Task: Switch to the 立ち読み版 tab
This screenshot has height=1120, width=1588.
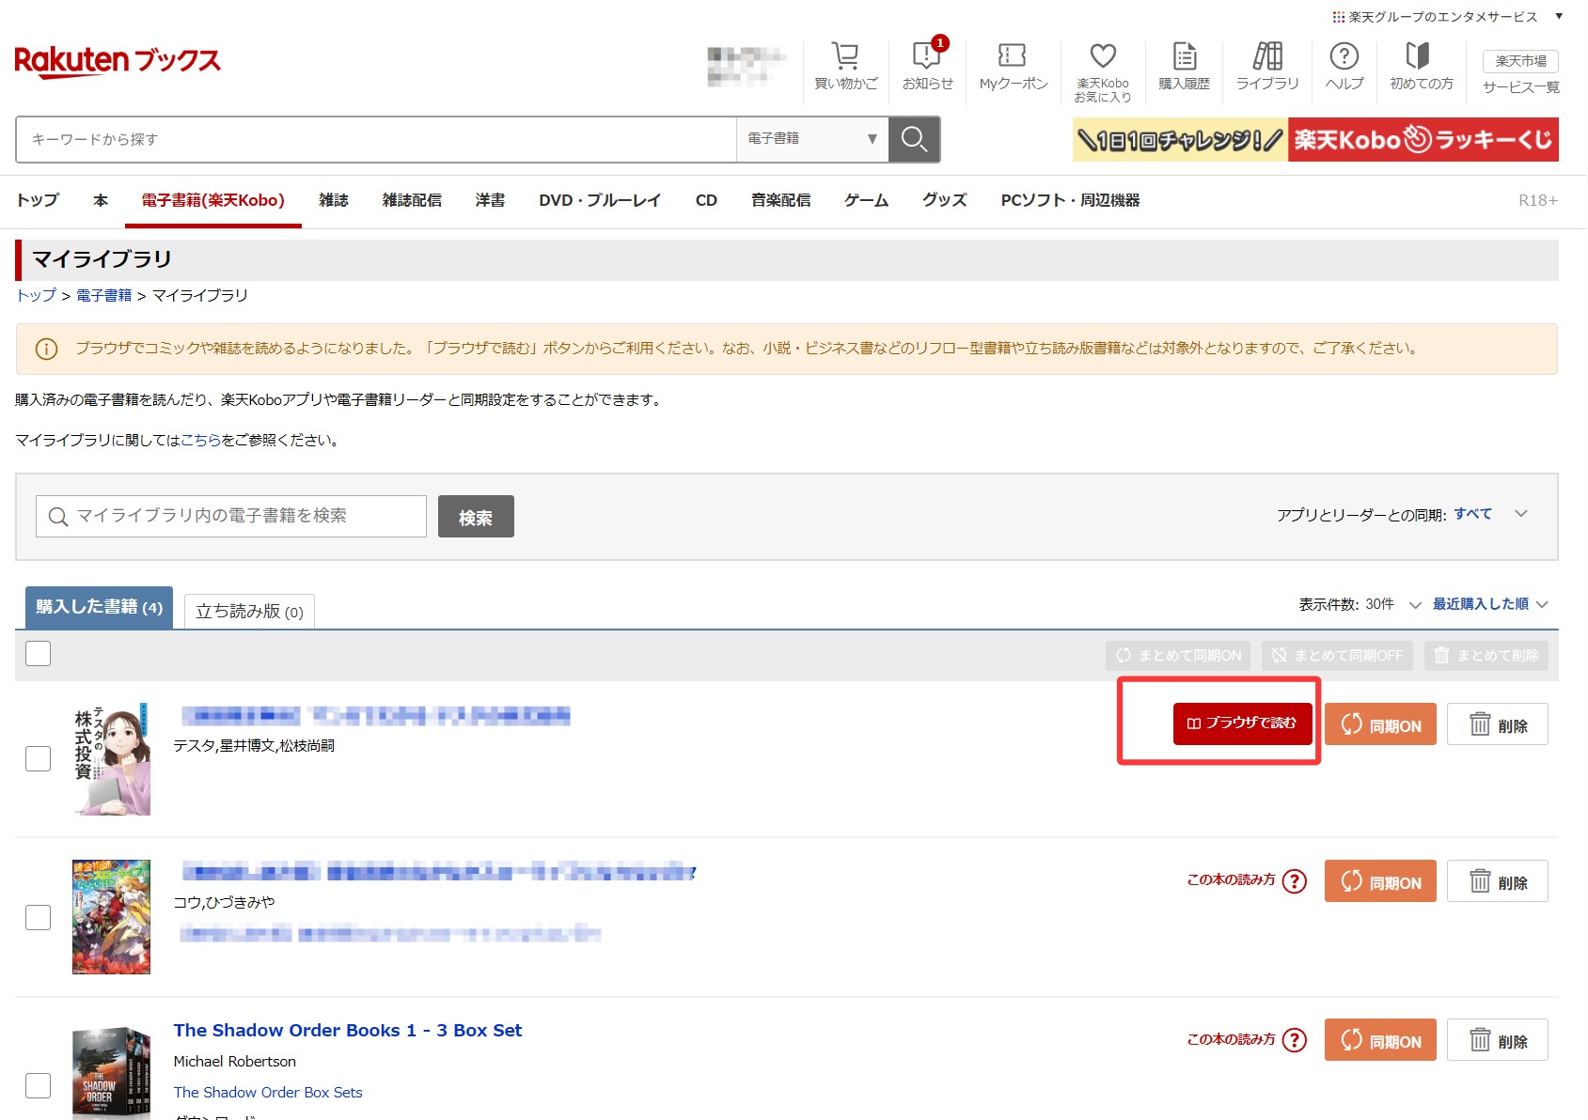Action: point(249,612)
